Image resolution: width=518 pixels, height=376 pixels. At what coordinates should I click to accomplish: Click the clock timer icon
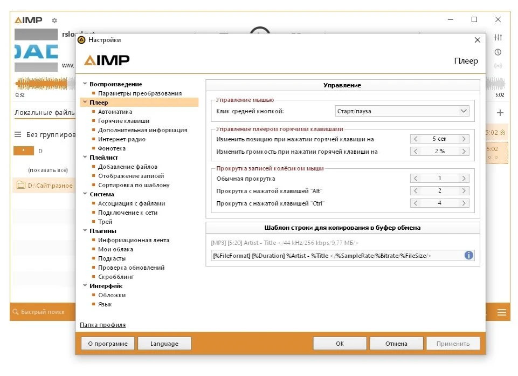pos(498,52)
